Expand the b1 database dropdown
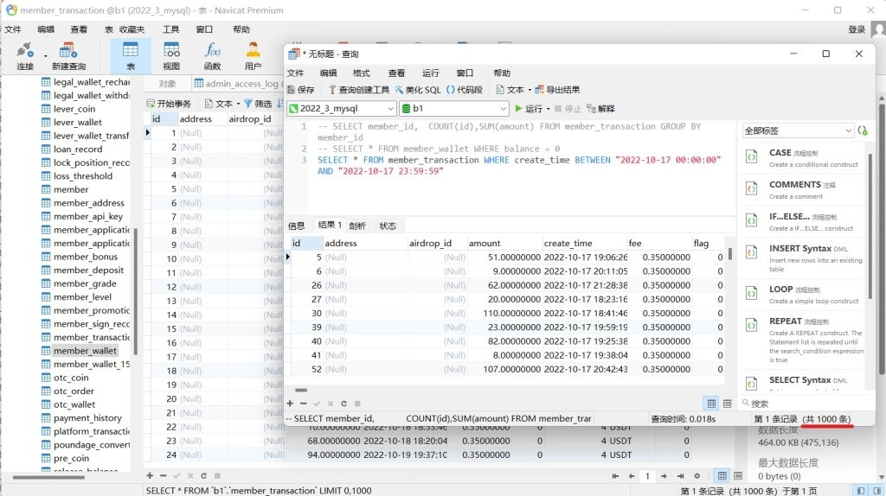This screenshot has width=886, height=496. (x=454, y=109)
